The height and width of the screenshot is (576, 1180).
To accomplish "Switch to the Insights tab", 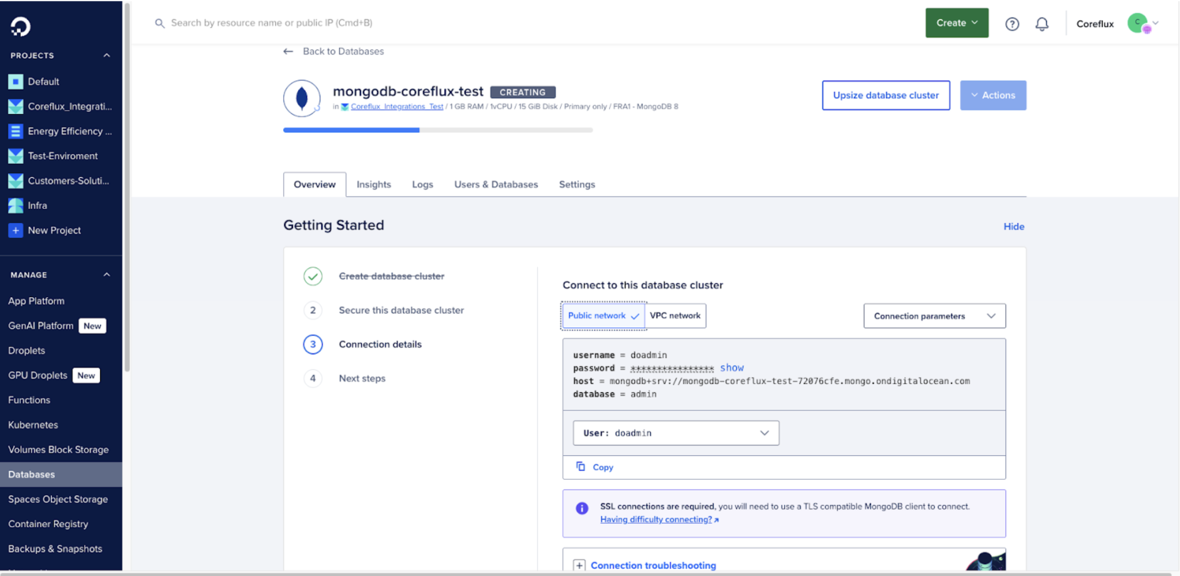I will point(373,184).
